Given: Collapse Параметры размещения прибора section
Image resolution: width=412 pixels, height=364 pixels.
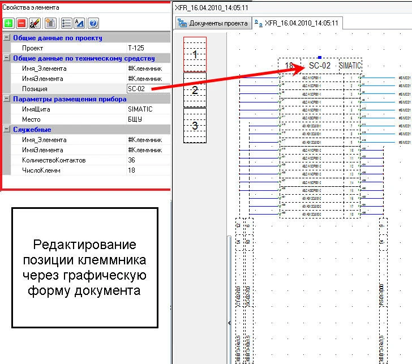Looking at the screenshot, I should [6, 99].
